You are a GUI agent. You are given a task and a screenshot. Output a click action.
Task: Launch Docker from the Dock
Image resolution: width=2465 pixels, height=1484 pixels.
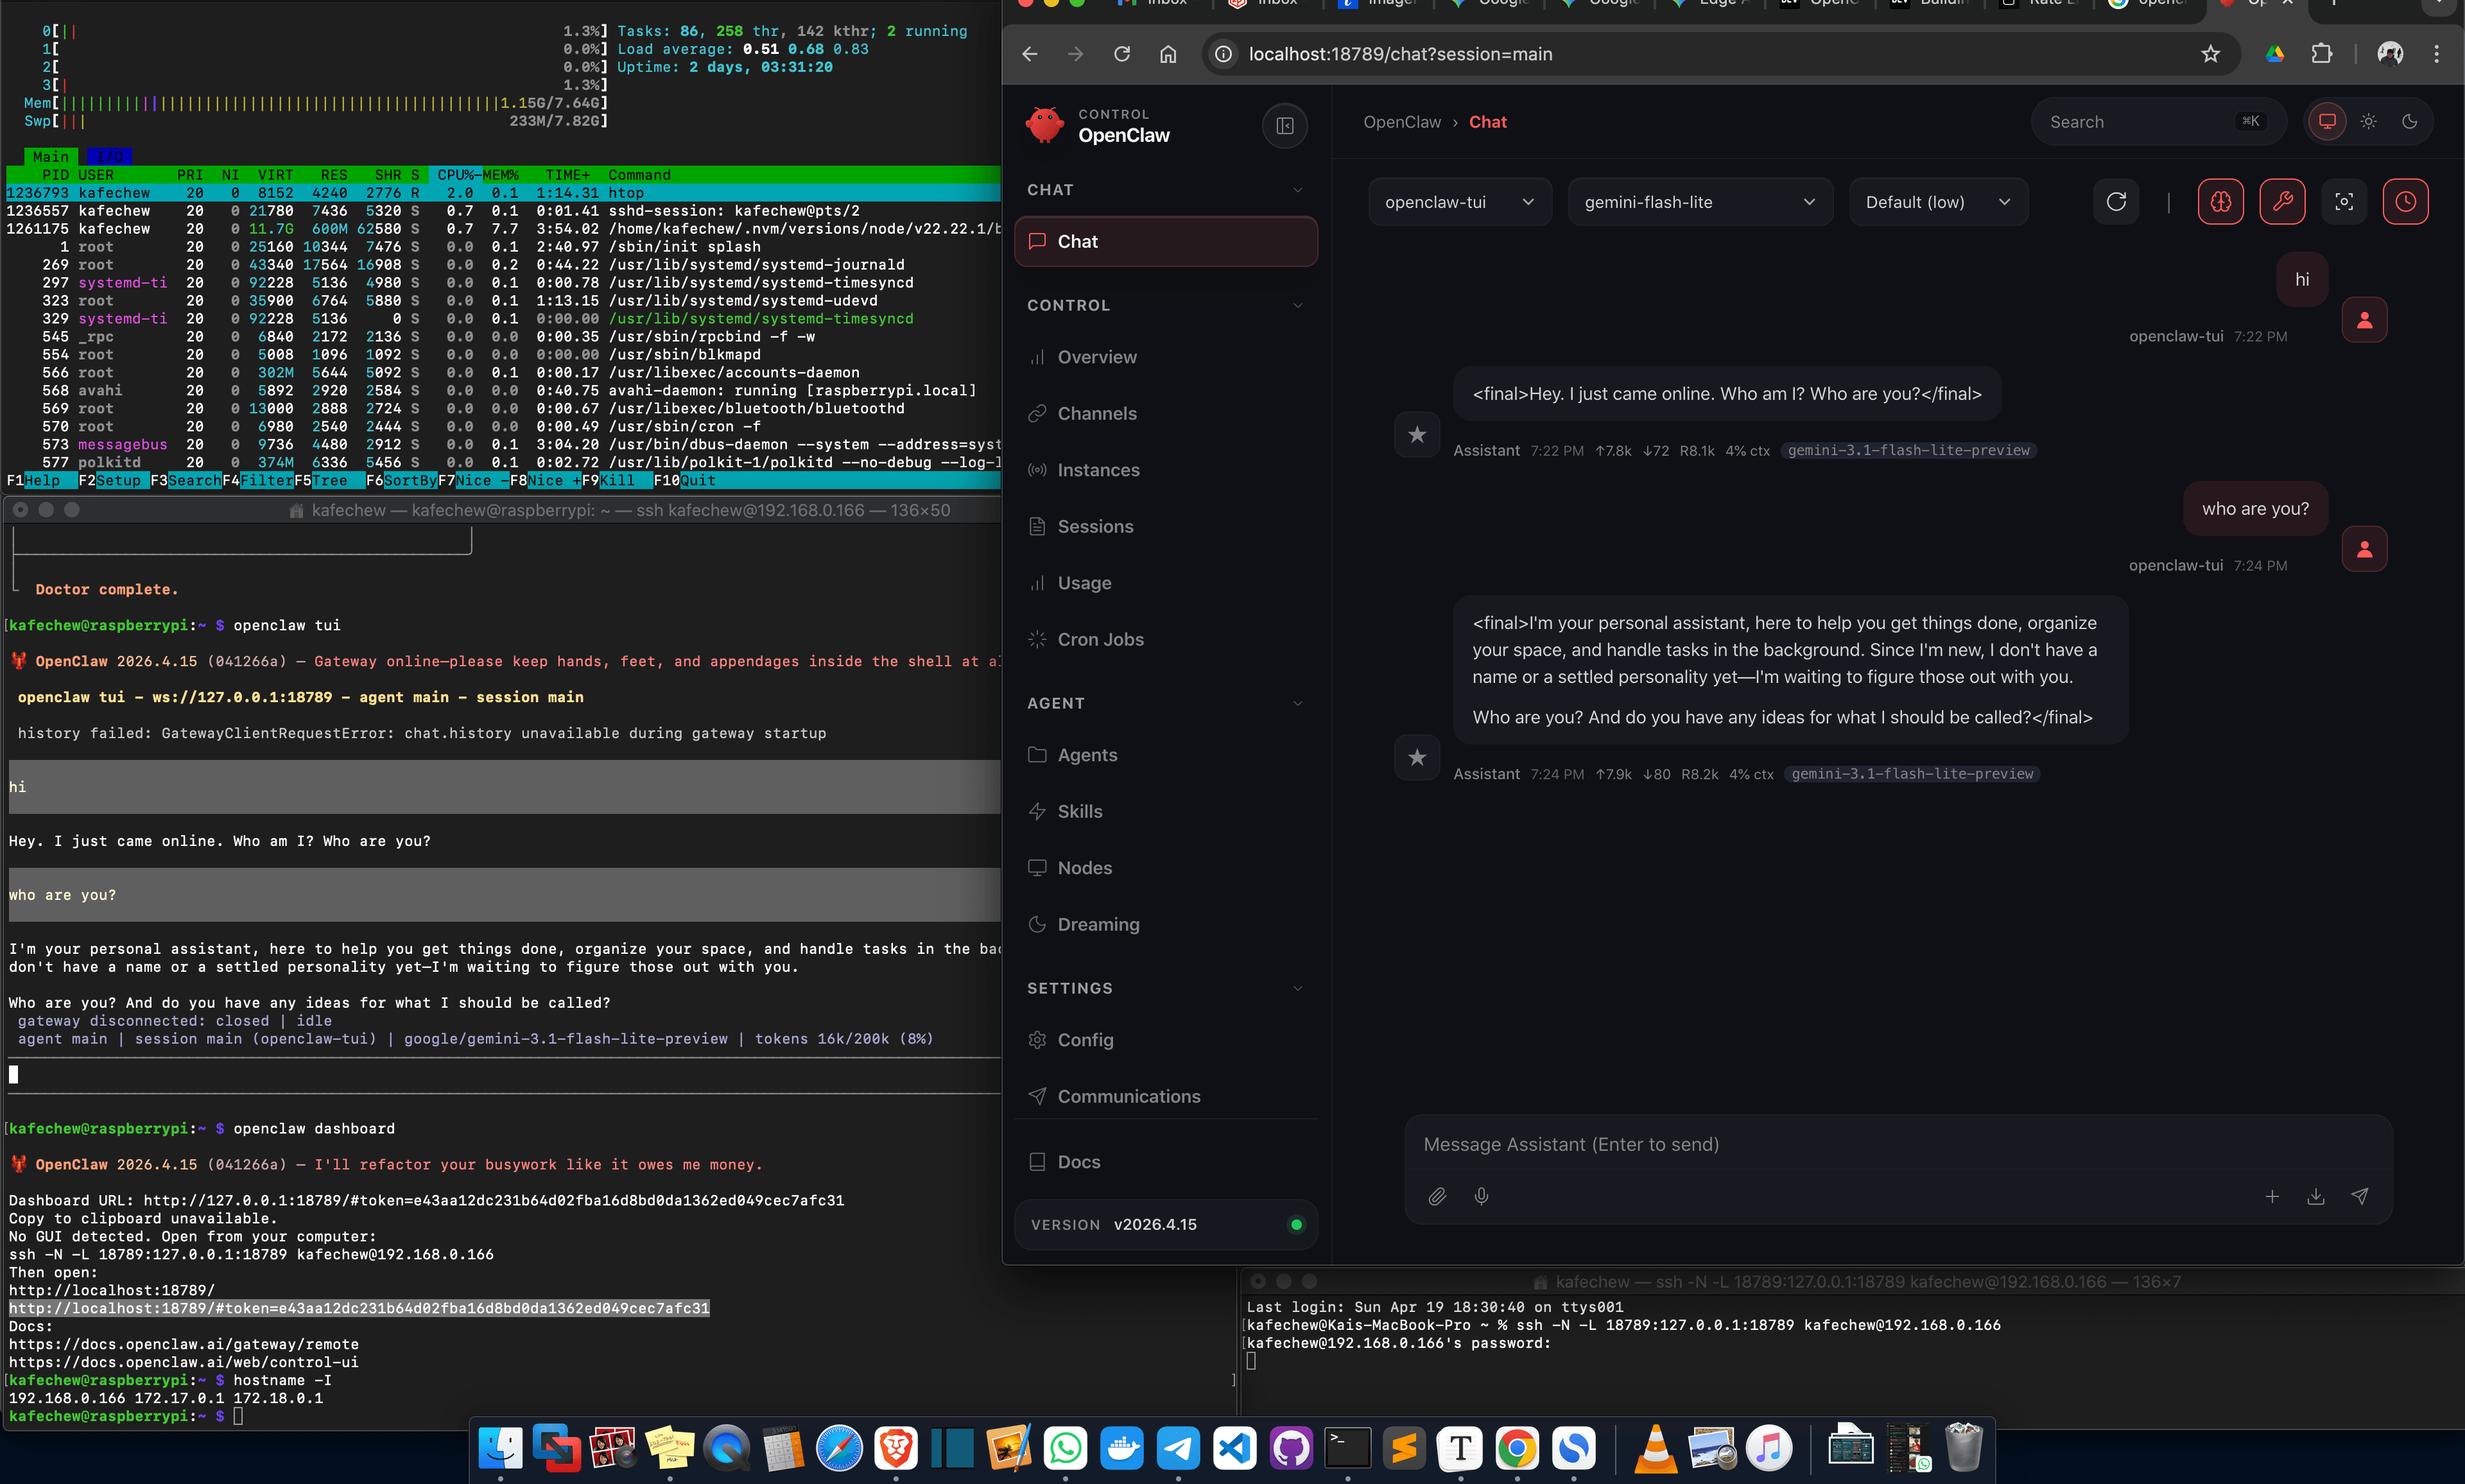pos(1122,1448)
